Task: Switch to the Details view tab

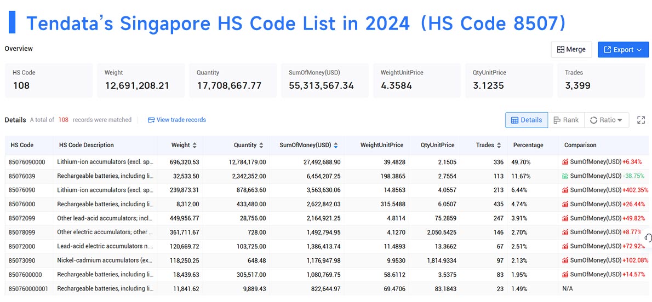Action: coord(527,120)
